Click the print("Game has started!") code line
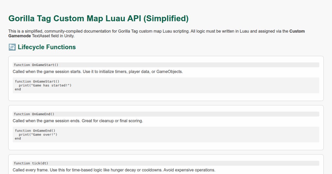The height and width of the screenshot is (174, 332). (x=45, y=85)
